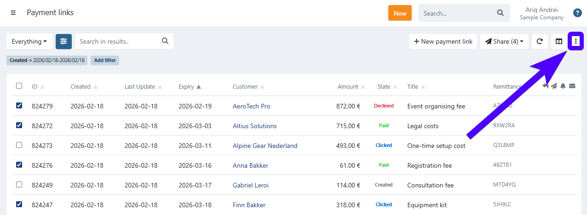Expand the Everything dropdown
This screenshot has height=215, width=587.
coord(29,41)
